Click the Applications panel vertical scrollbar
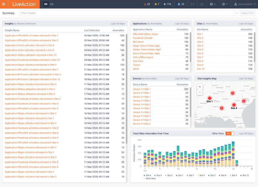The image size is (258, 187). pyautogui.click(x=191, y=47)
